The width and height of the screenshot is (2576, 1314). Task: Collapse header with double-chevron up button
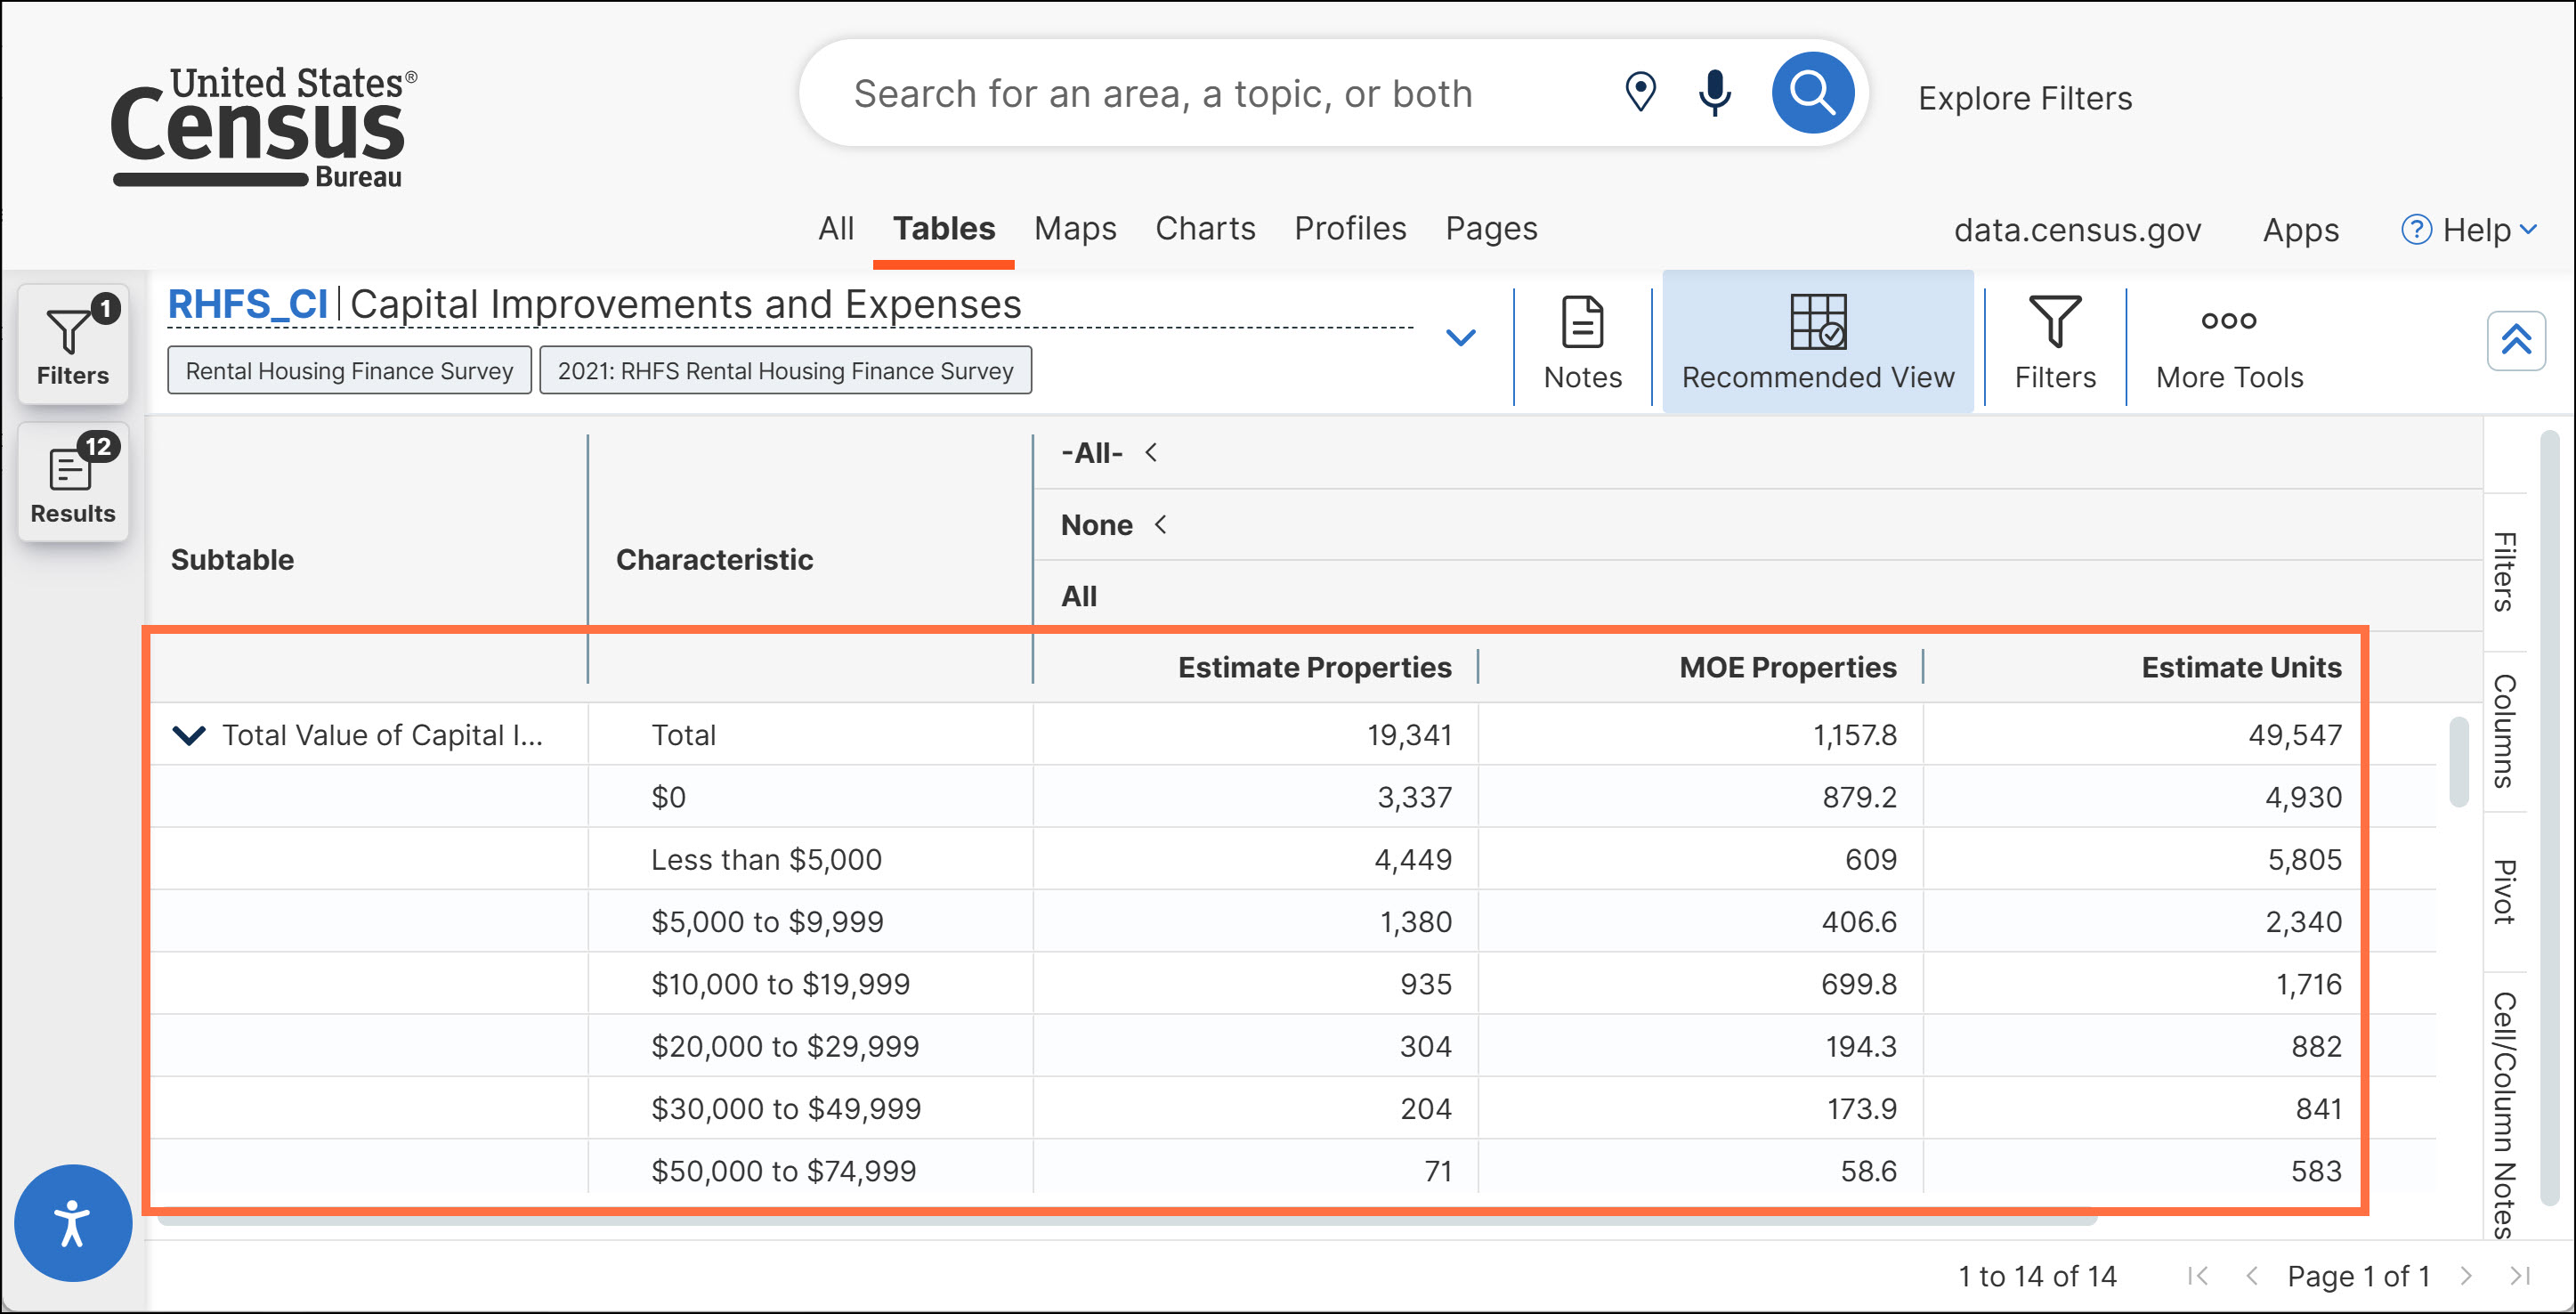pyautogui.click(x=2515, y=341)
